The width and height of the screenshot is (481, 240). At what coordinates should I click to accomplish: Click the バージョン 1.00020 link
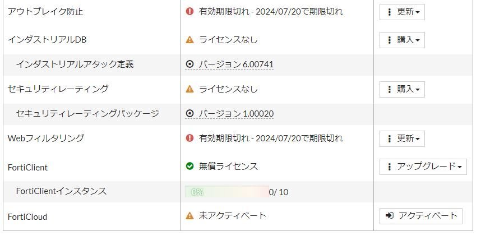tap(236, 114)
